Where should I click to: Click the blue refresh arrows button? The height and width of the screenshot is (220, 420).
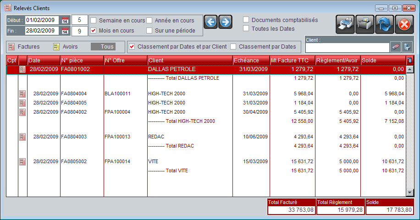[x=384, y=24]
